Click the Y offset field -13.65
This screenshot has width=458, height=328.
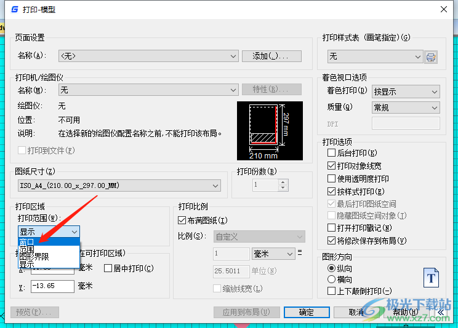coord(52,286)
